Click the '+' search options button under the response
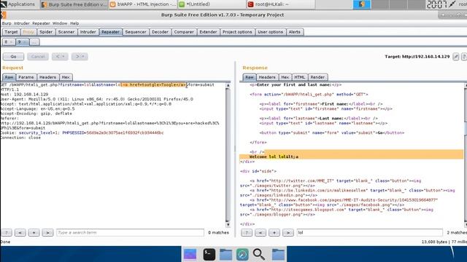Image resolution: width=467 pixels, height=262 pixels. (274, 233)
